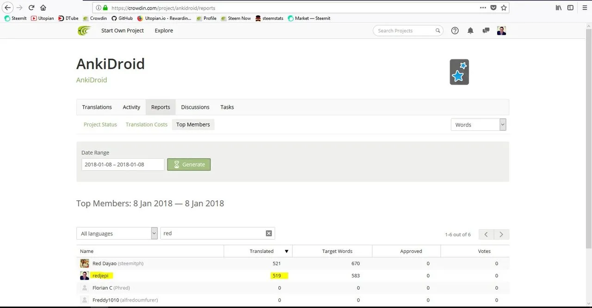Sort by Translated column header
The width and height of the screenshot is (592, 308).
tap(258, 251)
